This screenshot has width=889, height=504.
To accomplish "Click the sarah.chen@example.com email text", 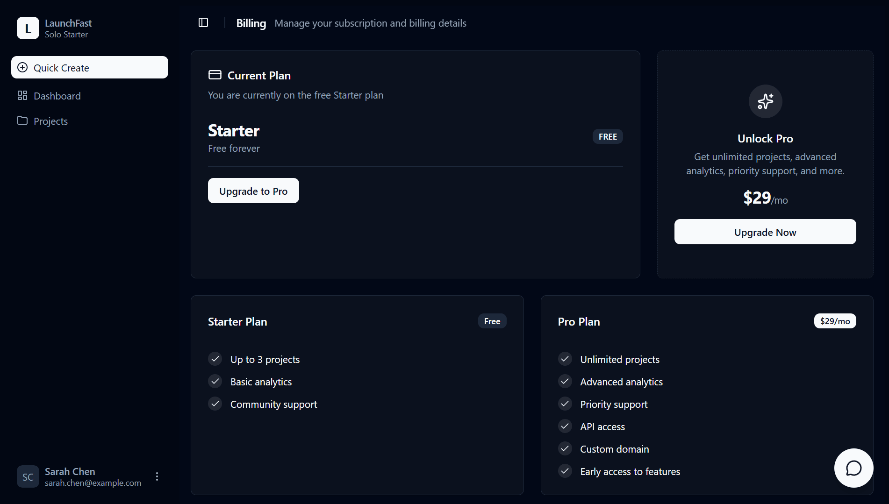I will [93, 483].
